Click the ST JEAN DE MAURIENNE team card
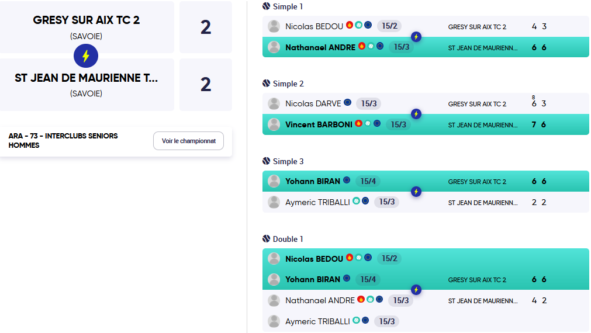The width and height of the screenshot is (591, 333). (x=87, y=84)
